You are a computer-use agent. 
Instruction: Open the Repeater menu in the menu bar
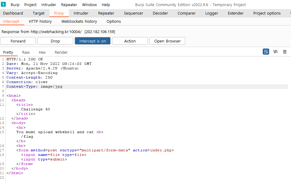pos(69,5)
